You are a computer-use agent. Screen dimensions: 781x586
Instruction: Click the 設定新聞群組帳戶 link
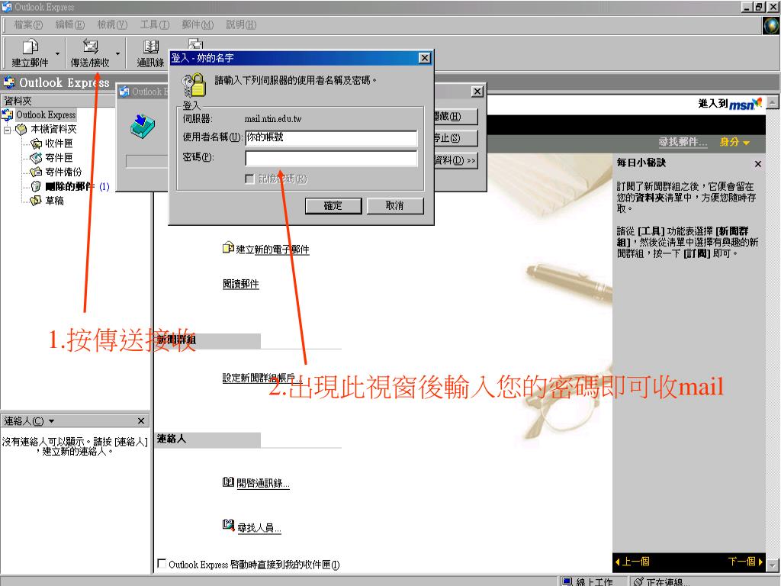tap(262, 378)
